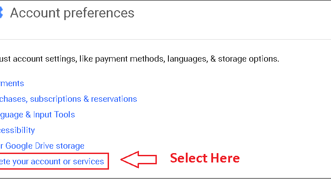This screenshot has height=179, width=331.
Task: Click the horizontal divider under the heading
Action: pos(165,39)
